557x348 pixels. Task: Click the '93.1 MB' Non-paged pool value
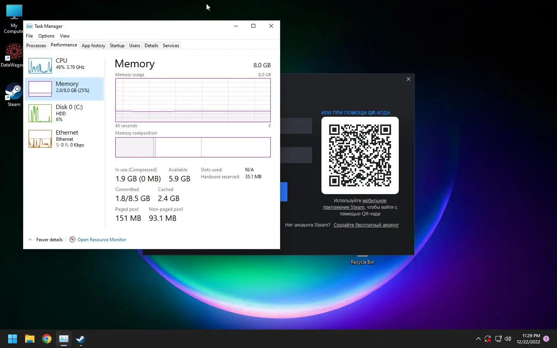tap(162, 218)
